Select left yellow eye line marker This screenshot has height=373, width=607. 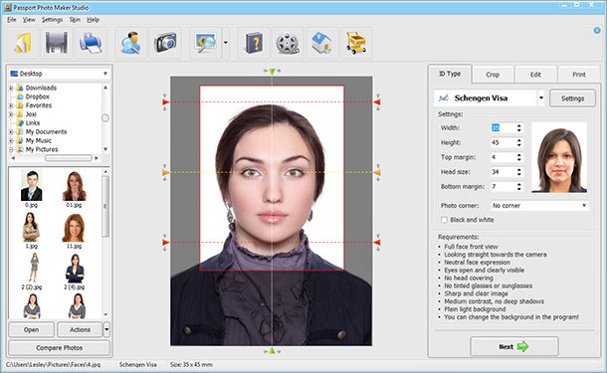[x=166, y=172]
